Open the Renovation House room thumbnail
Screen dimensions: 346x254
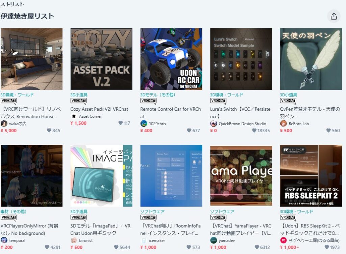pyautogui.click(x=31, y=59)
